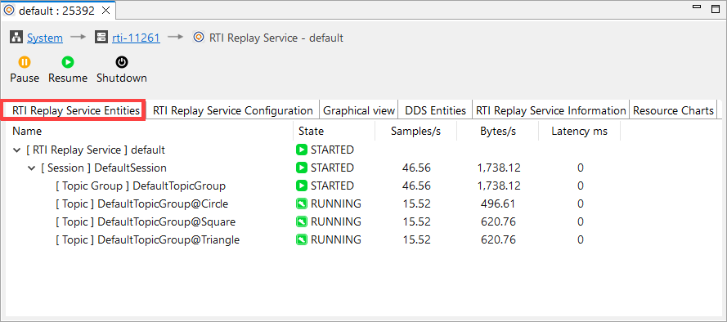Open the rti-11261 breadcrumb link

[137, 38]
